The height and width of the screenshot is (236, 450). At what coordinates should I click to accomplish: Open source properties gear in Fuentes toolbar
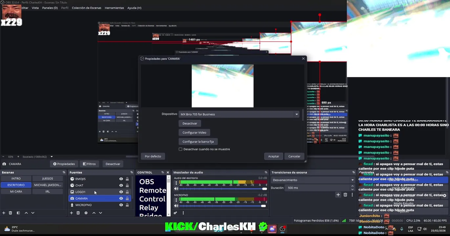pyautogui.click(x=86, y=213)
